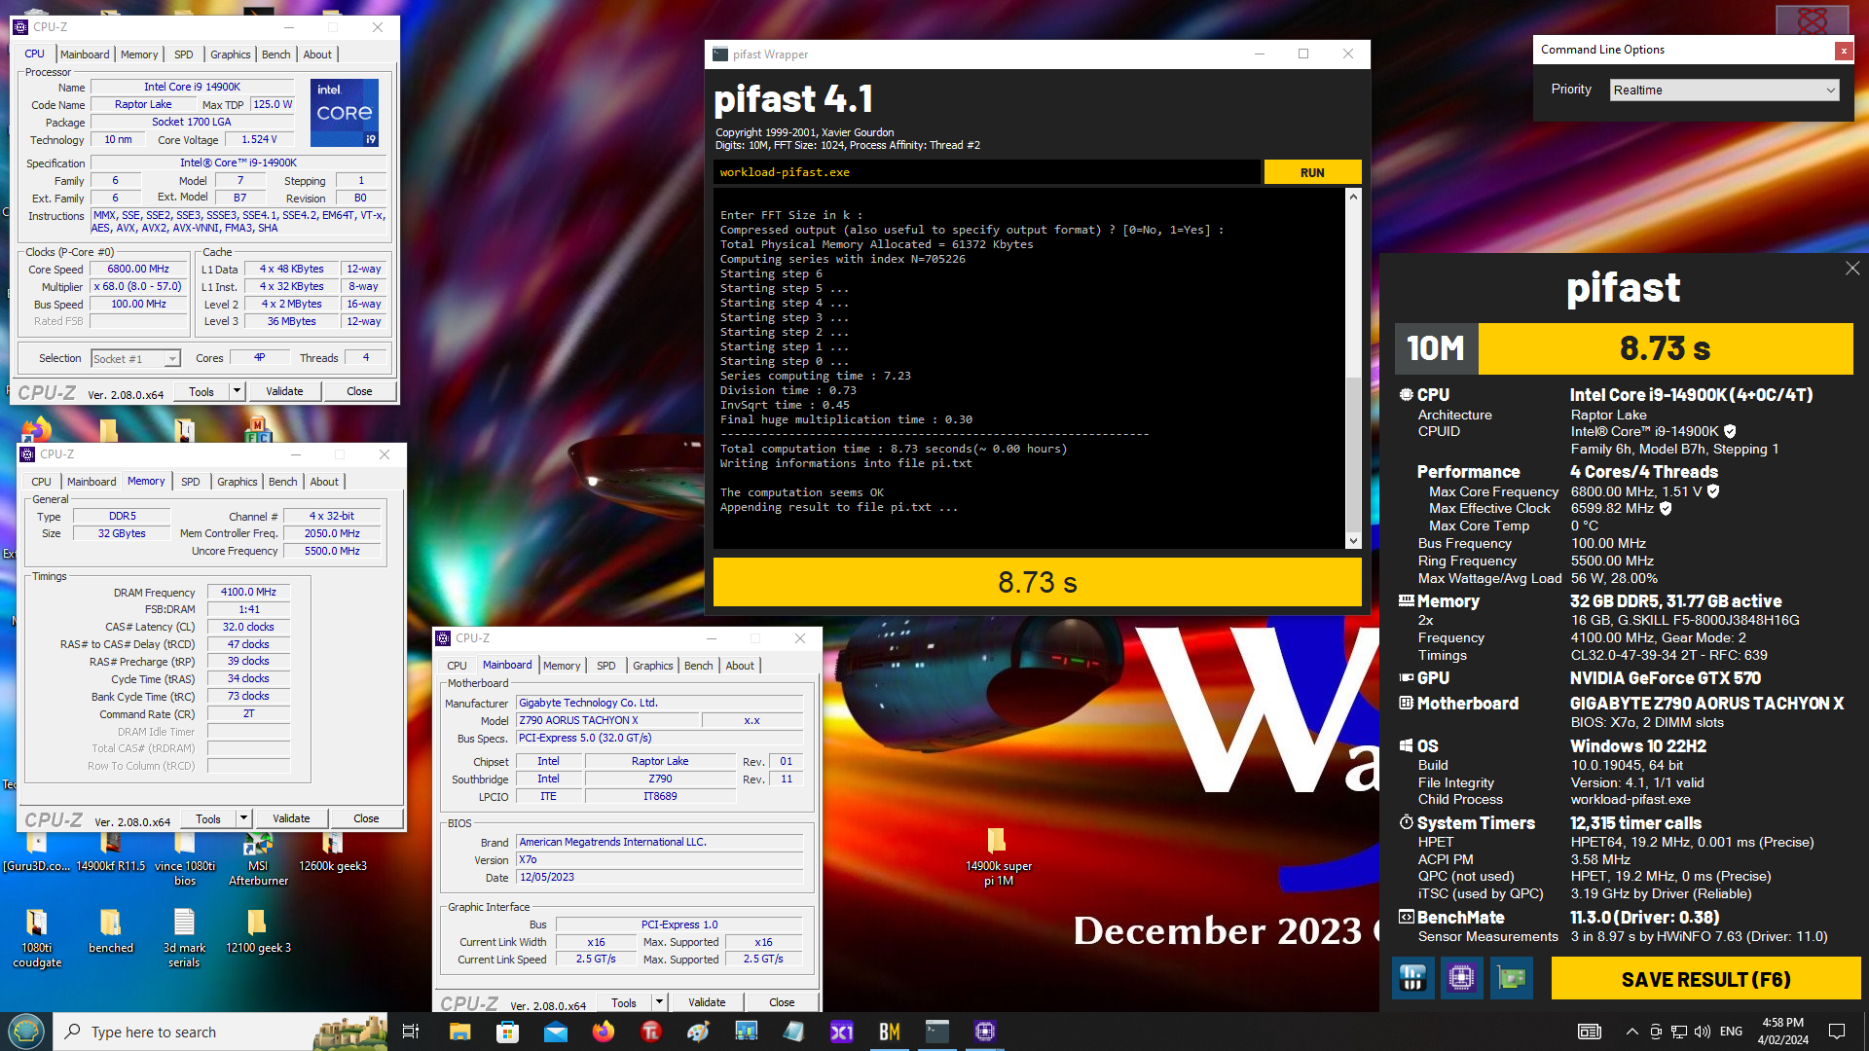Viewport: 1869px width, 1051px height.
Task: Open the Priority Realtime dropdown
Action: pyautogui.click(x=1724, y=90)
